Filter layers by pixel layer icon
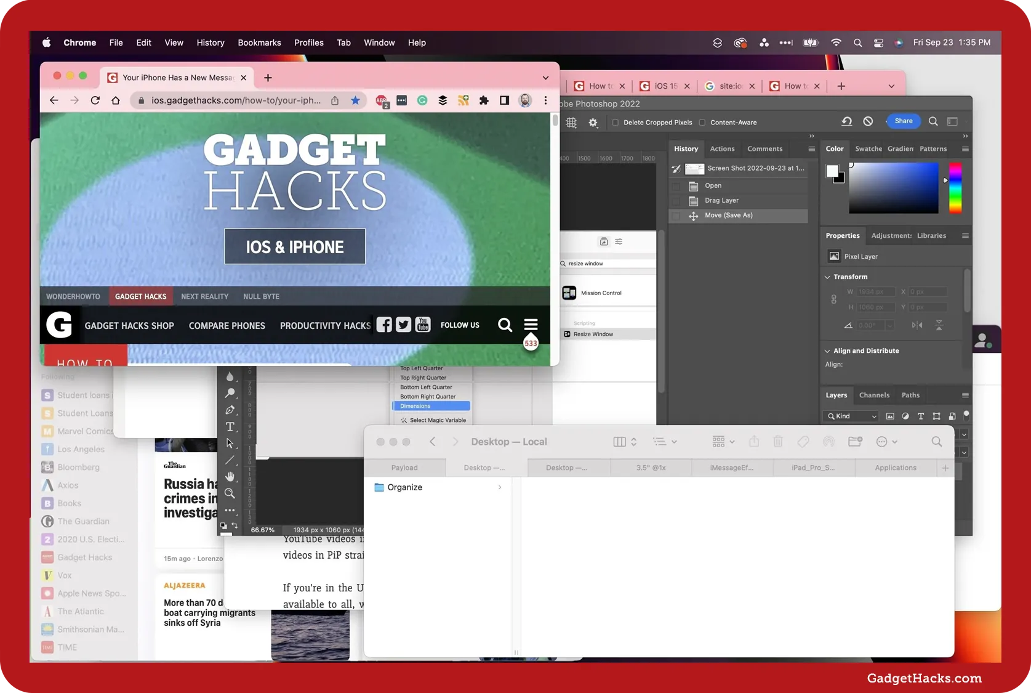Viewport: 1031px width, 693px height. click(890, 416)
